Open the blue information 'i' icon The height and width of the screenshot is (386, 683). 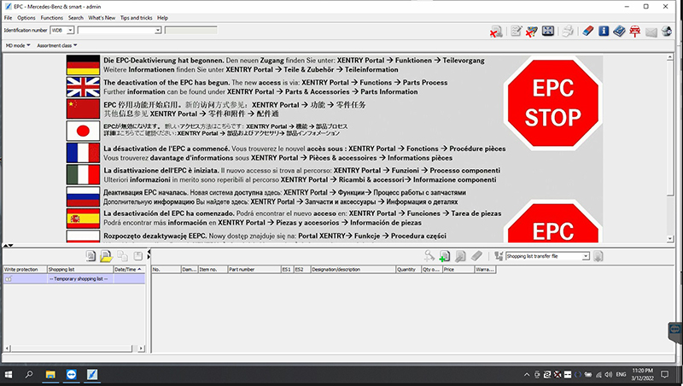(x=604, y=31)
